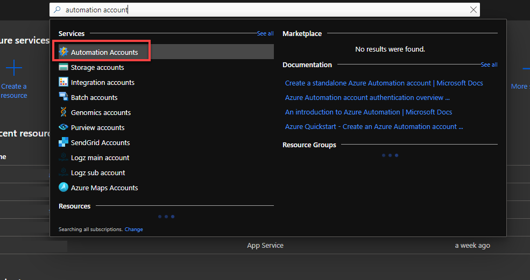Clear the search box with X

(x=474, y=10)
